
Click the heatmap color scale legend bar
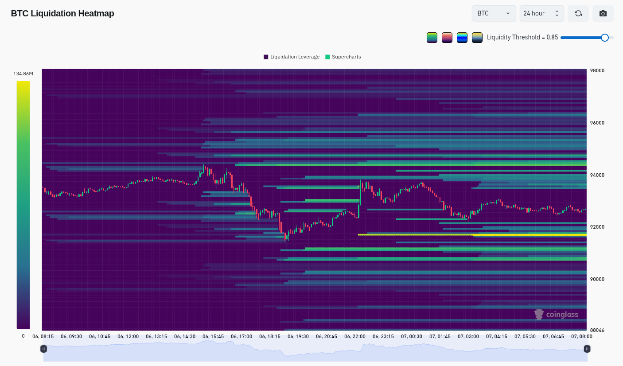point(23,205)
